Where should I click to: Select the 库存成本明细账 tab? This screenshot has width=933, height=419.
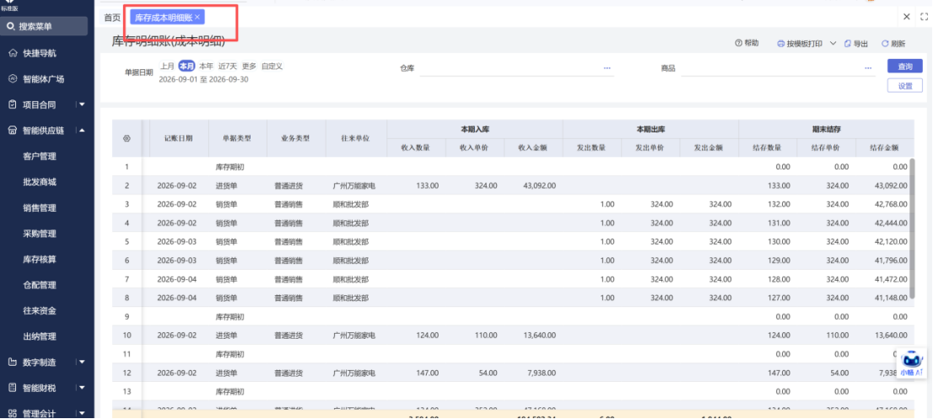(x=163, y=17)
